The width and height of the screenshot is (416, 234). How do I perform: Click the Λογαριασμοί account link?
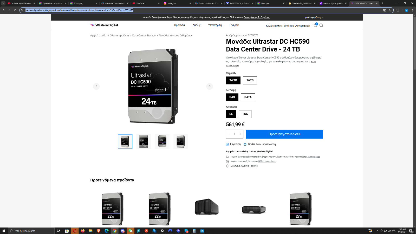[303, 26]
